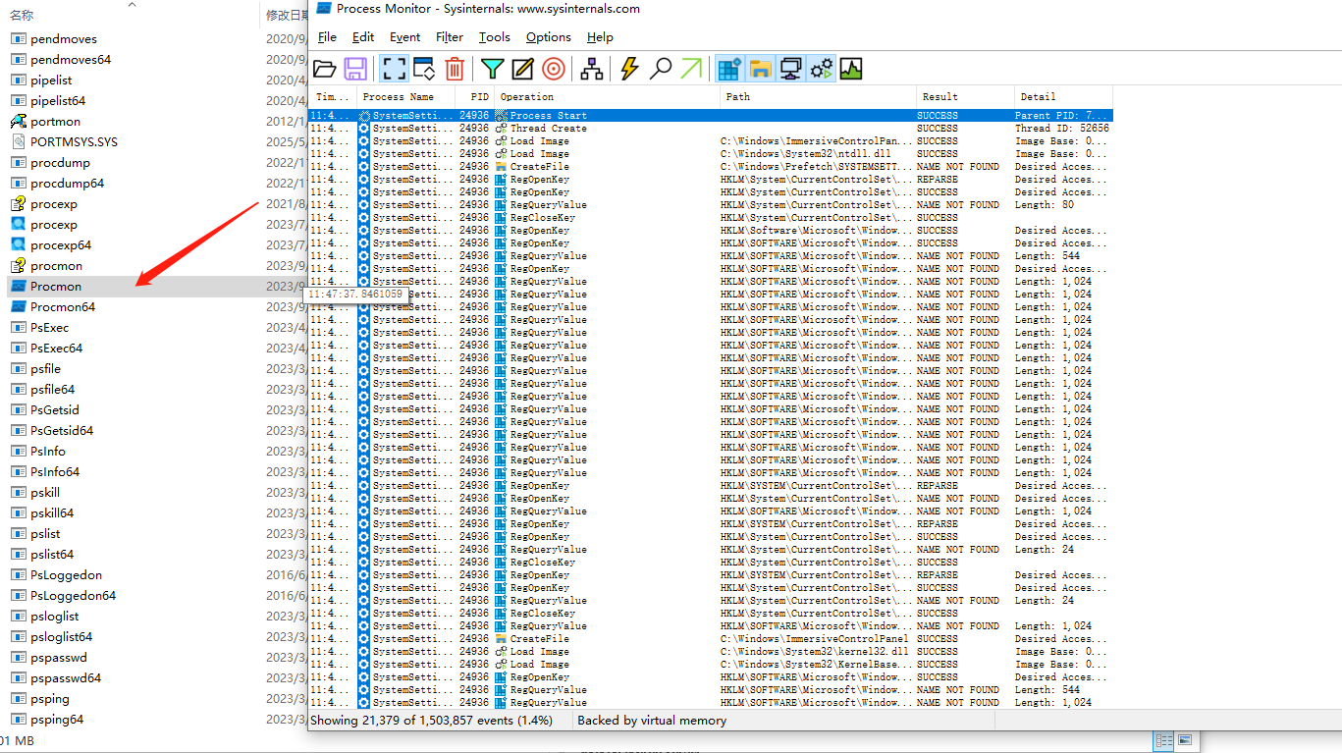
Task: Click the Operation column header
Action: 607,97
